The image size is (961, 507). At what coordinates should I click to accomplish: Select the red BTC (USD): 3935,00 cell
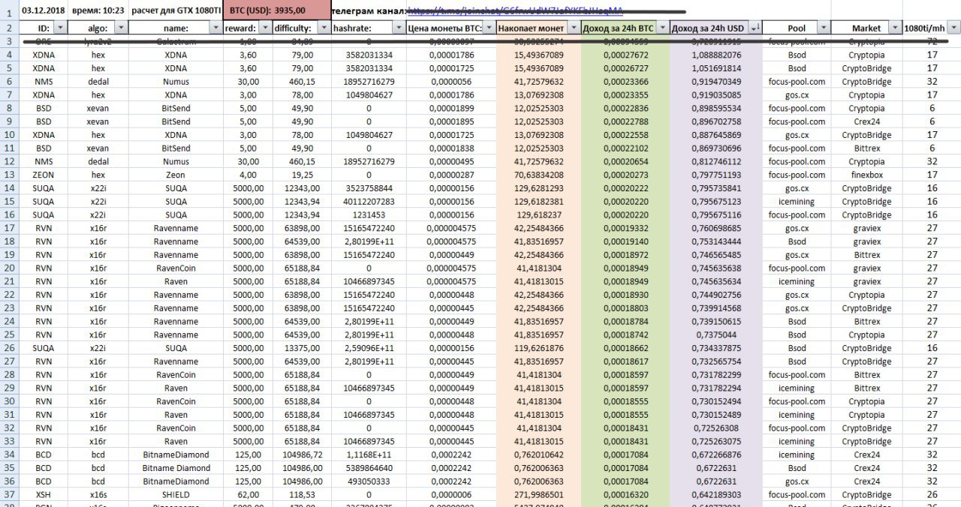276,10
